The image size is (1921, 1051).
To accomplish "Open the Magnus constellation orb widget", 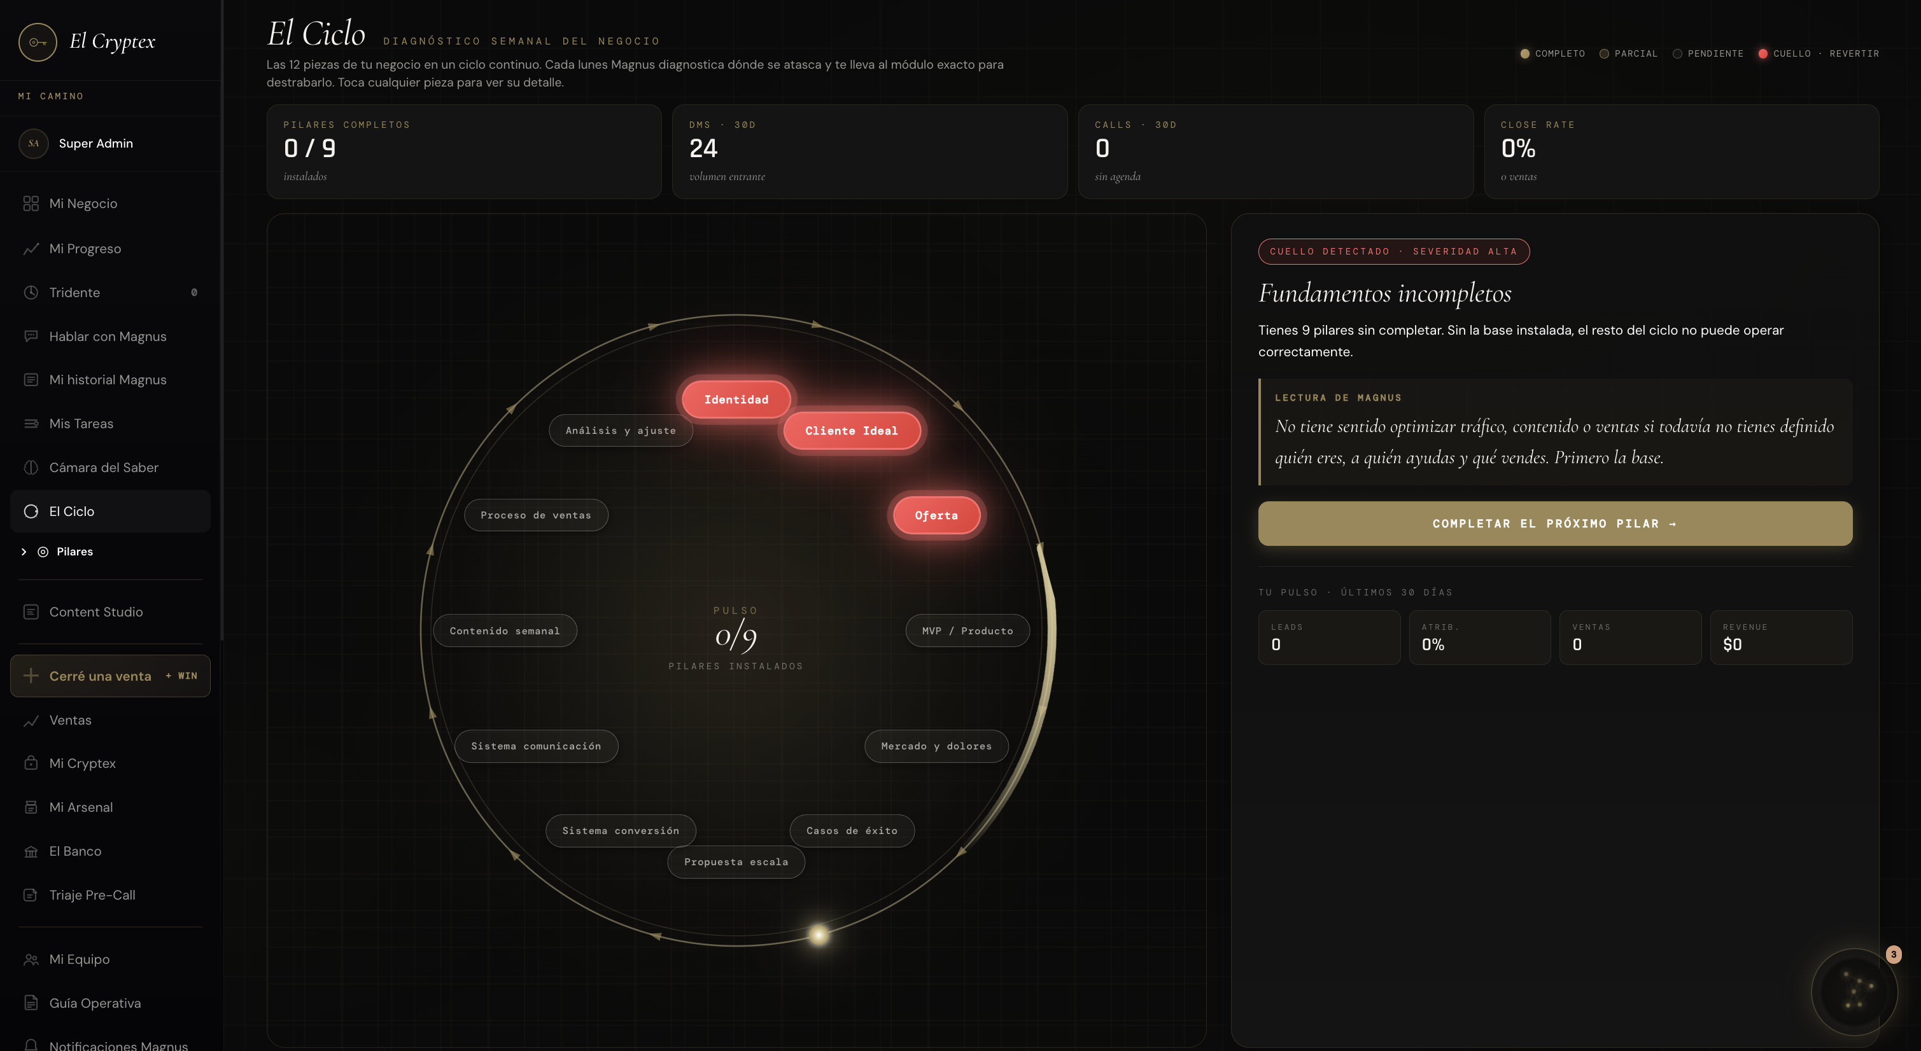I will tap(1854, 991).
